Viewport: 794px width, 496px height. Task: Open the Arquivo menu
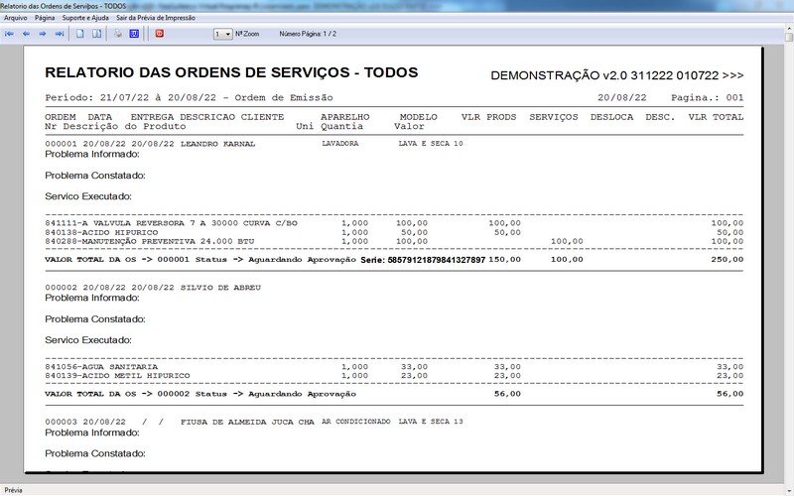(16, 18)
